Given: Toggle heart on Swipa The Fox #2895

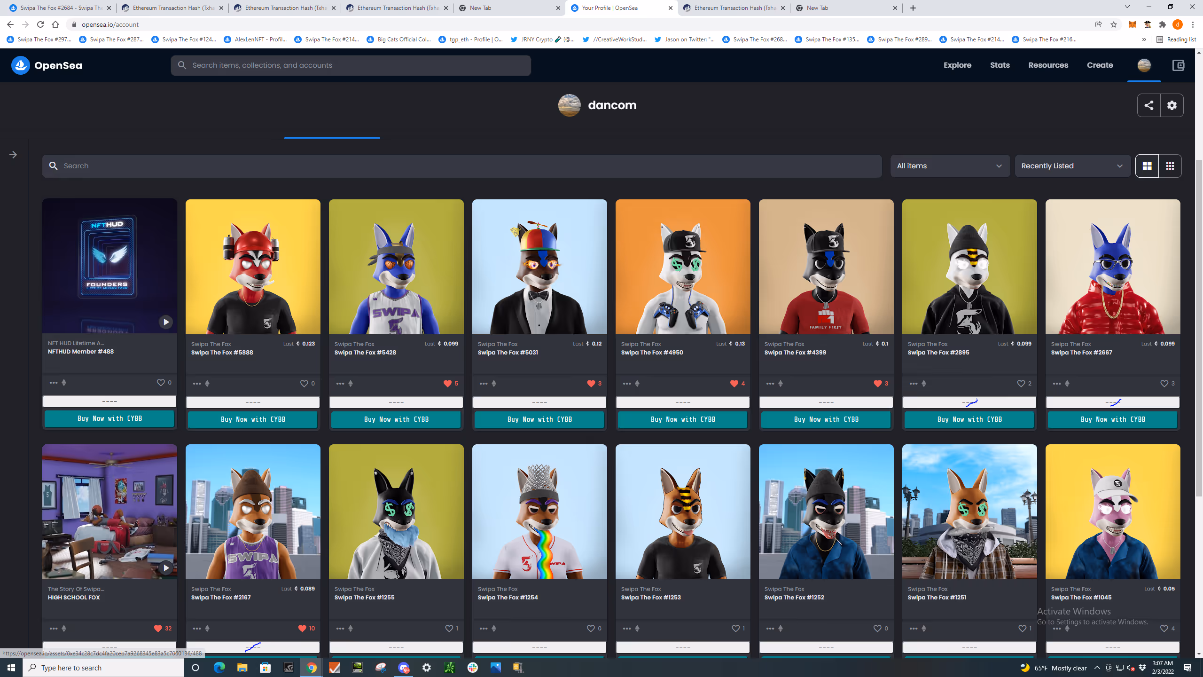Looking at the screenshot, I should (1021, 384).
